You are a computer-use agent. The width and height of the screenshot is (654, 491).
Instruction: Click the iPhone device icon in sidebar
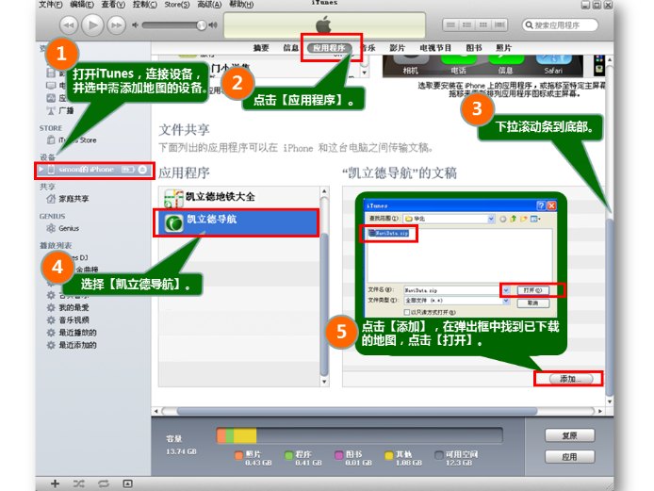click(51, 170)
